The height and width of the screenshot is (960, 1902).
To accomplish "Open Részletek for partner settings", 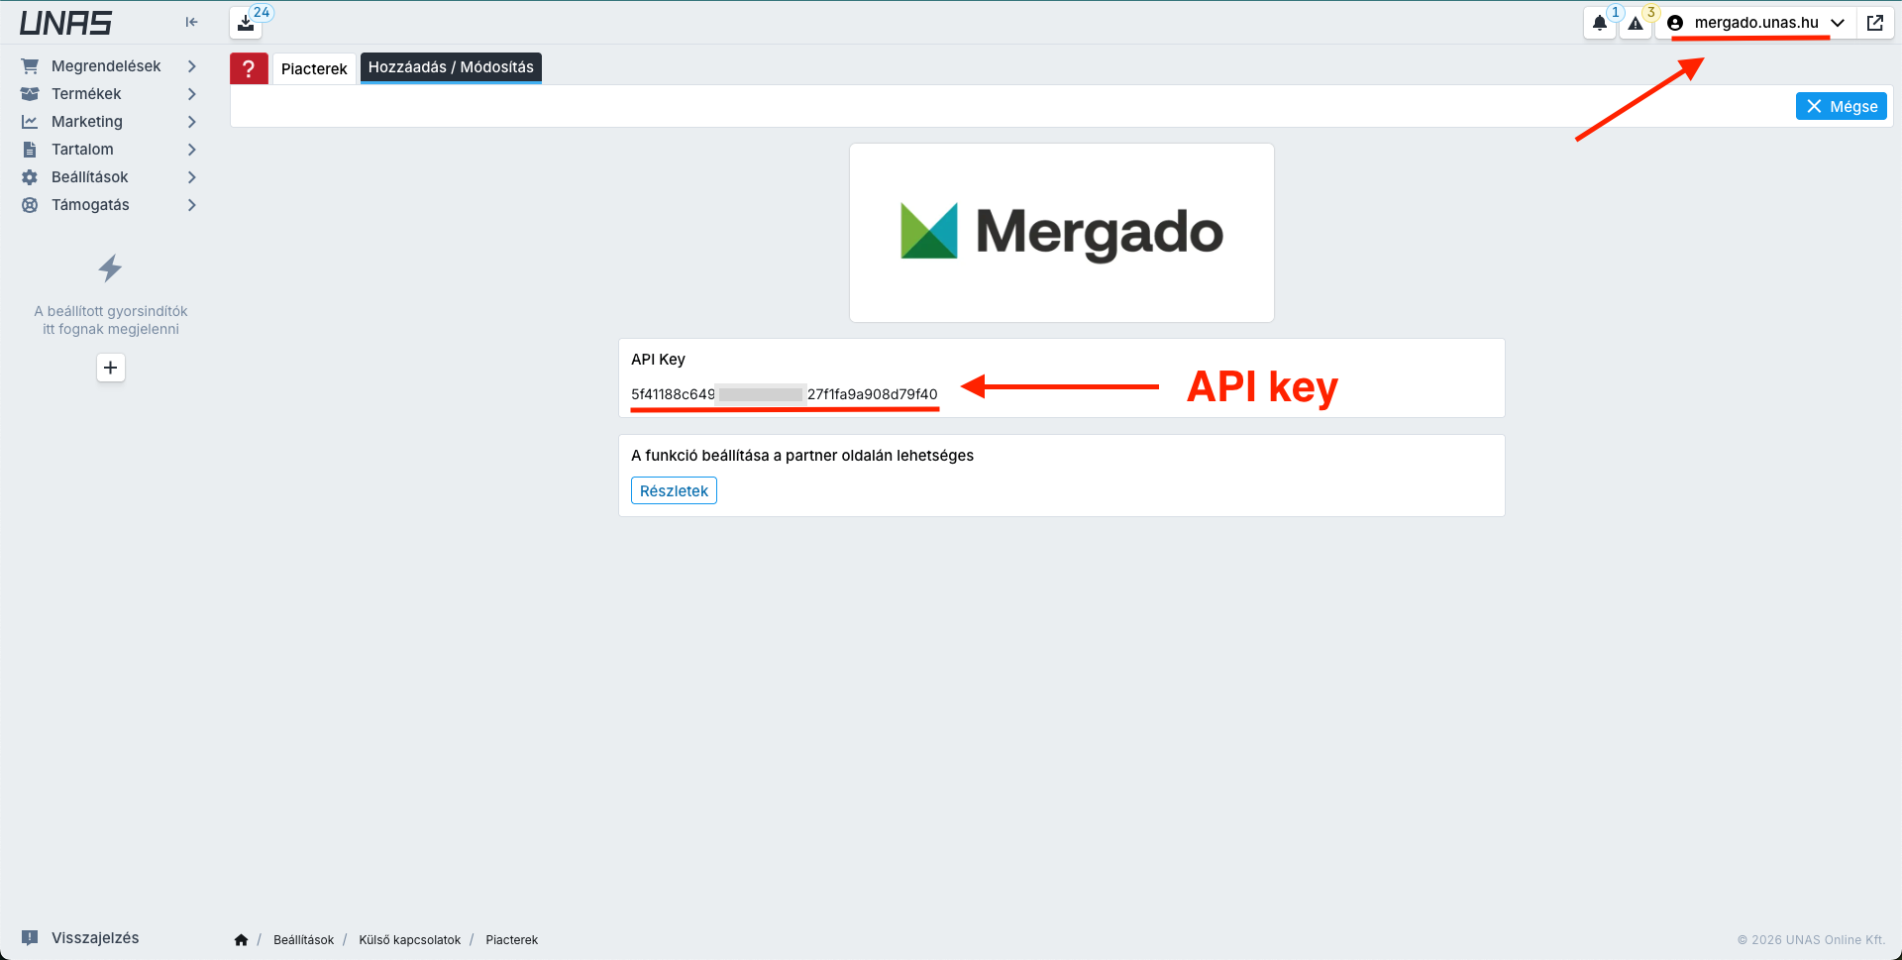I will (x=674, y=489).
